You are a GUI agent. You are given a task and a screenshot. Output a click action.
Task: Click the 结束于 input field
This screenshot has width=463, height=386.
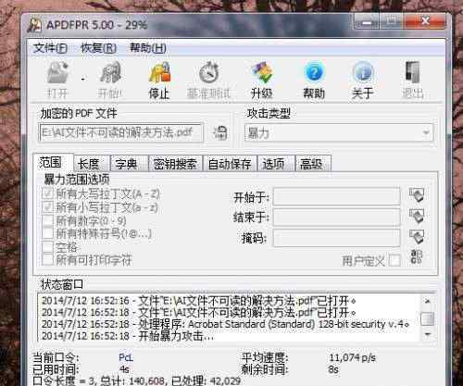click(336, 217)
